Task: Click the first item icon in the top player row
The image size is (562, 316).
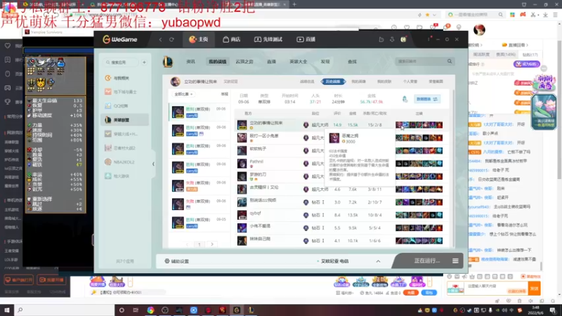Action: [x=399, y=125]
